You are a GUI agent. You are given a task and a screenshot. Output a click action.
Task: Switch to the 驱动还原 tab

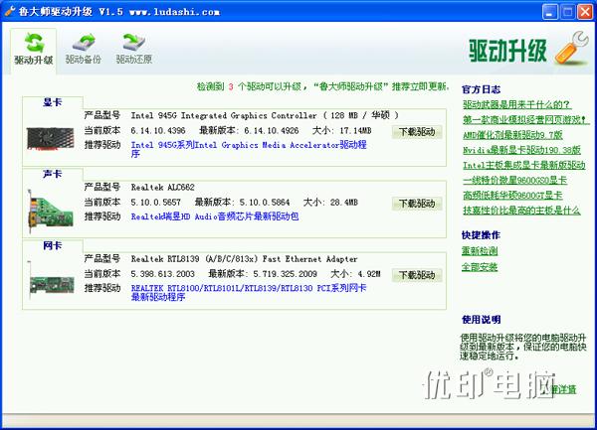[134, 50]
